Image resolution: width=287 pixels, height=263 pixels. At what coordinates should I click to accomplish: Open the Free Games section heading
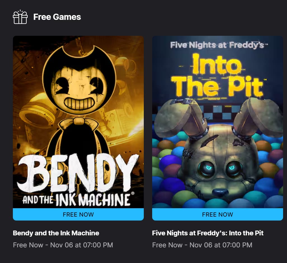pos(57,17)
